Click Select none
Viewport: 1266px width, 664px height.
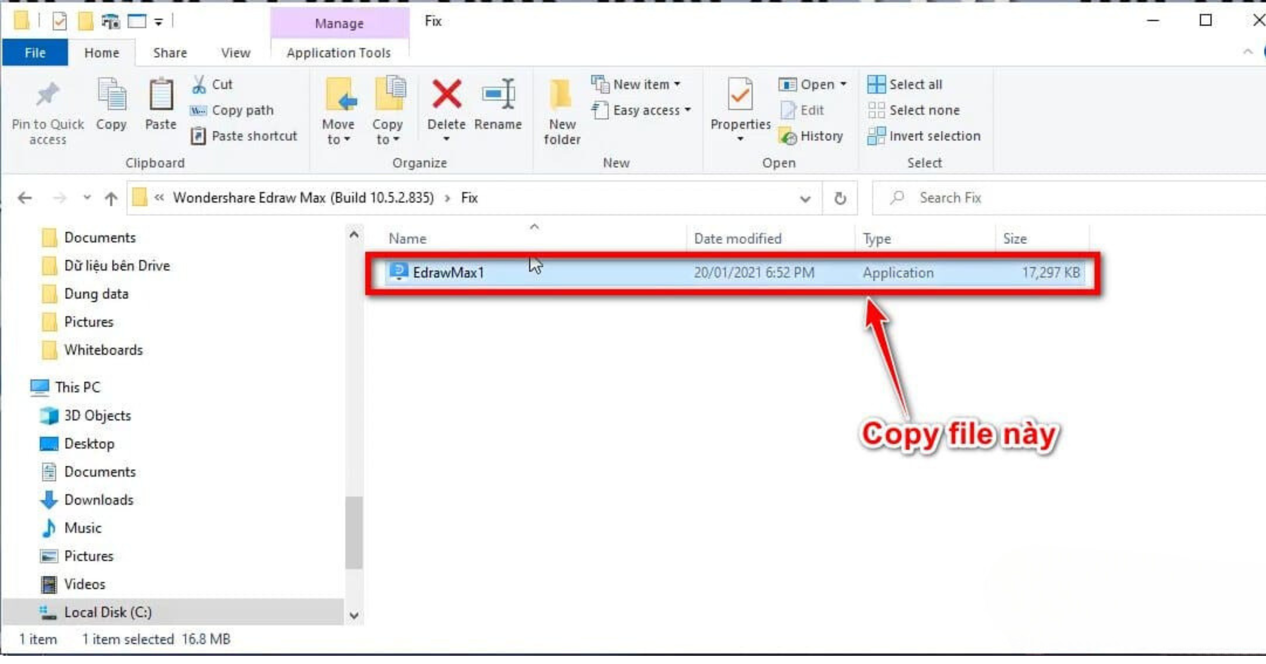(x=914, y=110)
